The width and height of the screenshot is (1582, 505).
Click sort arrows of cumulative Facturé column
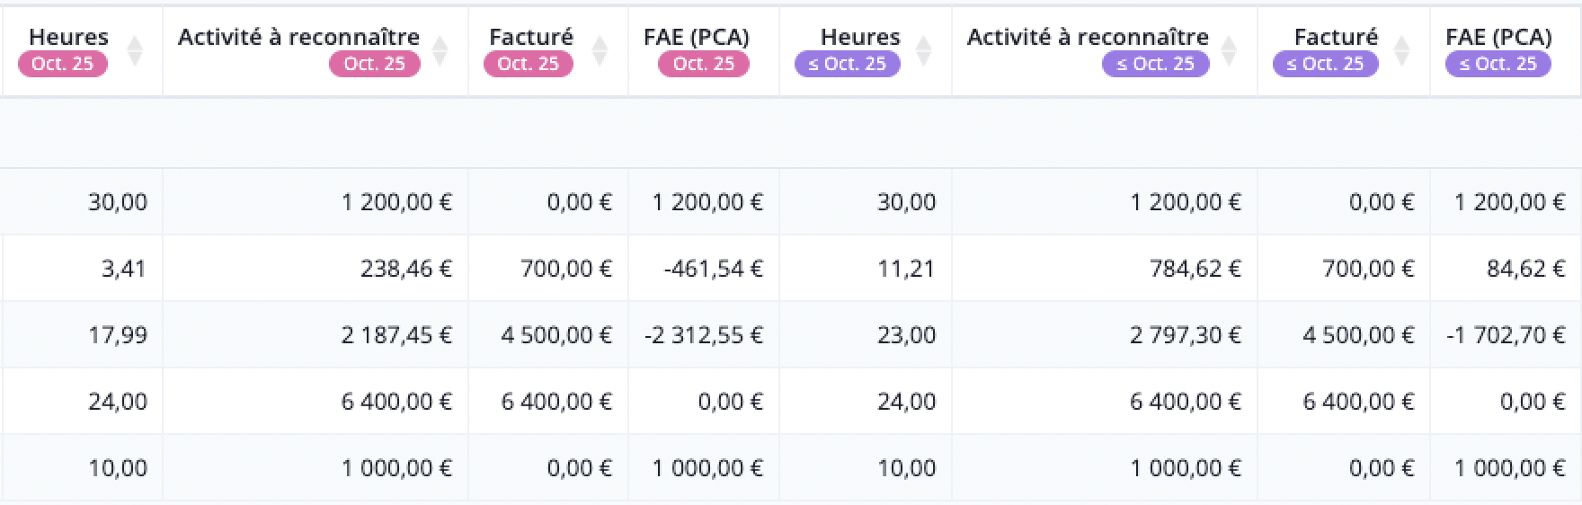pyautogui.click(x=1401, y=51)
